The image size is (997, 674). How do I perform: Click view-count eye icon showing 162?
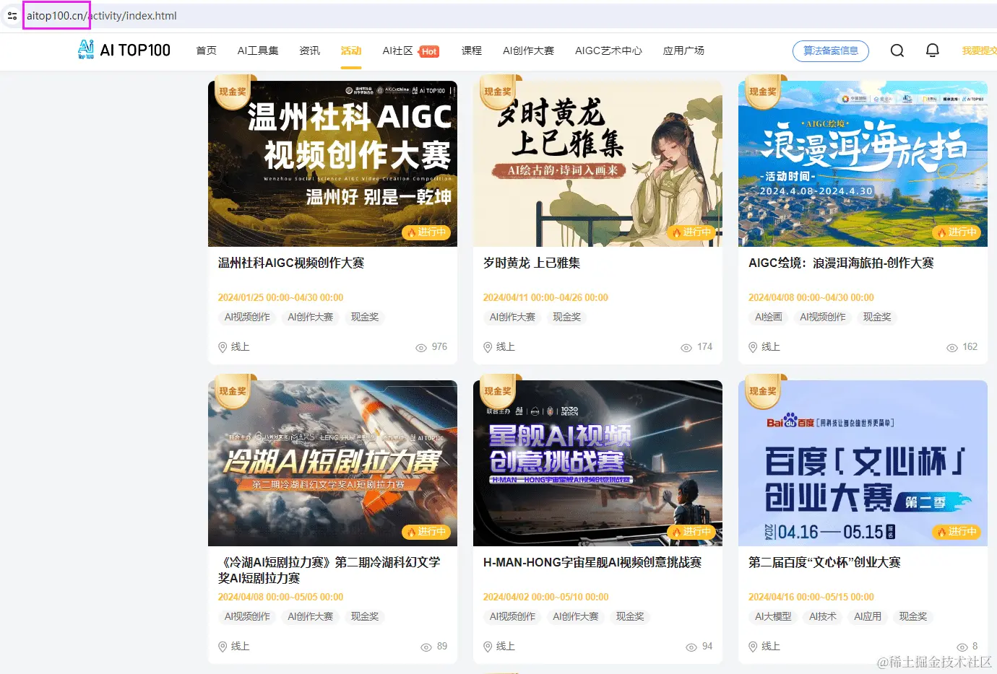(952, 348)
